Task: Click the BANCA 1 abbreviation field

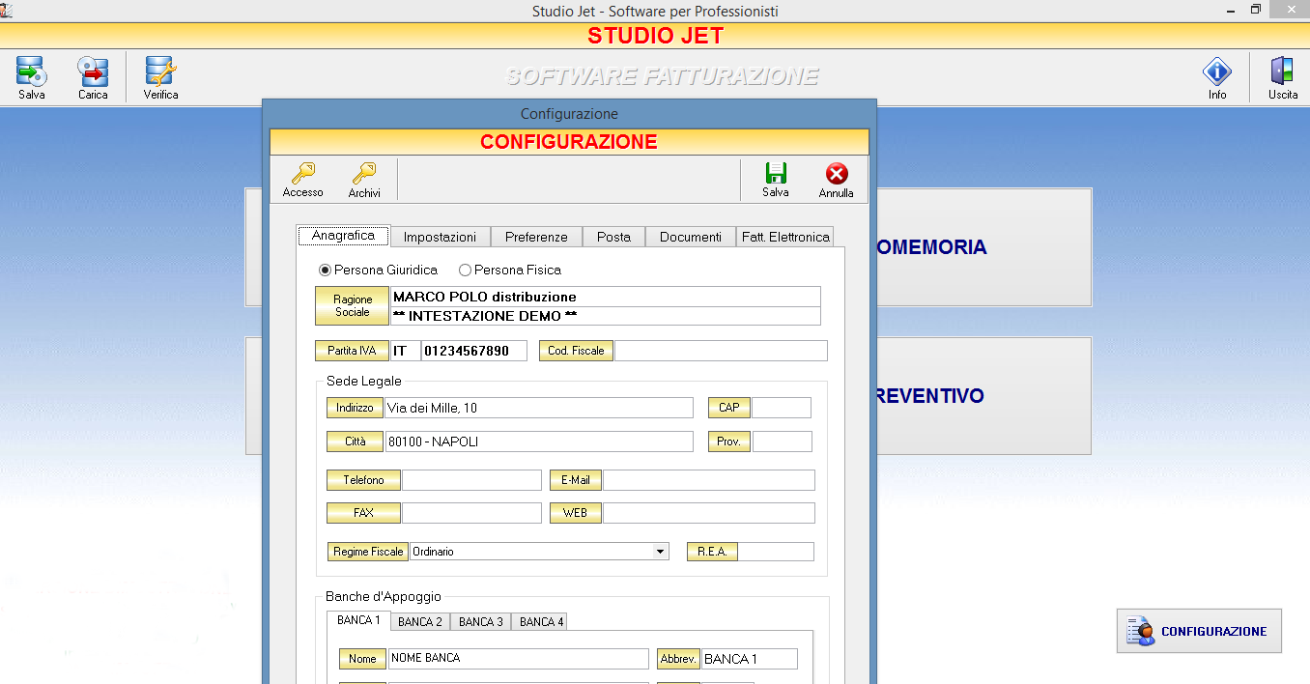Action: point(750,659)
